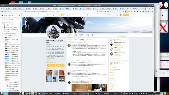Open the large round profile photo
This screenshot has width=169, height=95.
[x=53, y=32]
